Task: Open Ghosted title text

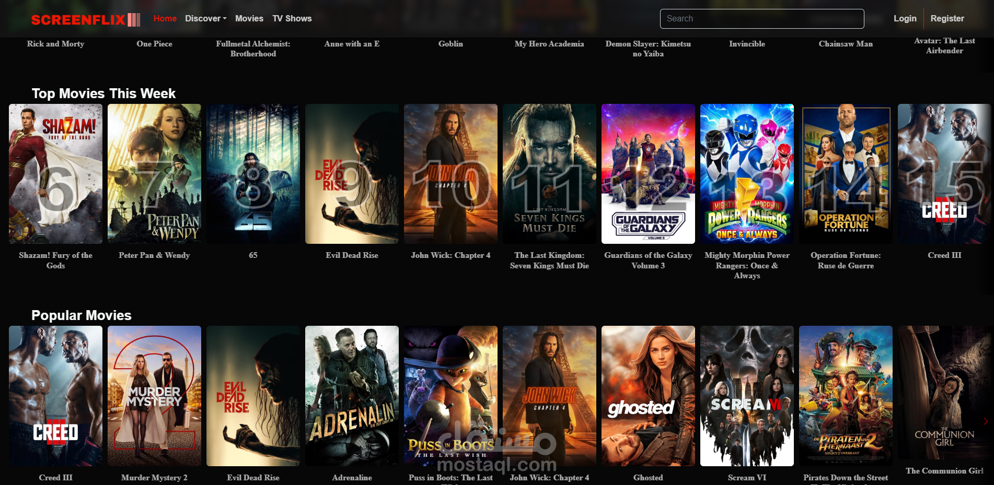Action: (x=648, y=478)
